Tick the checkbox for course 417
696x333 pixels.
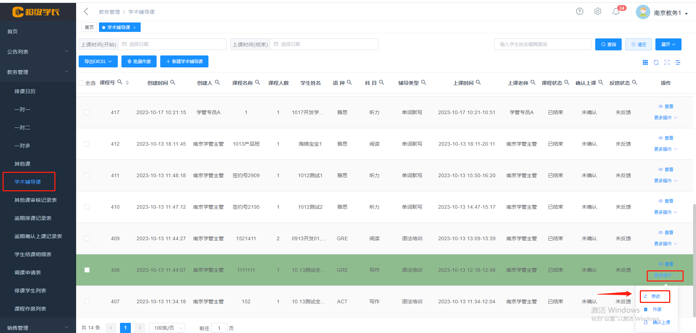pyautogui.click(x=87, y=112)
